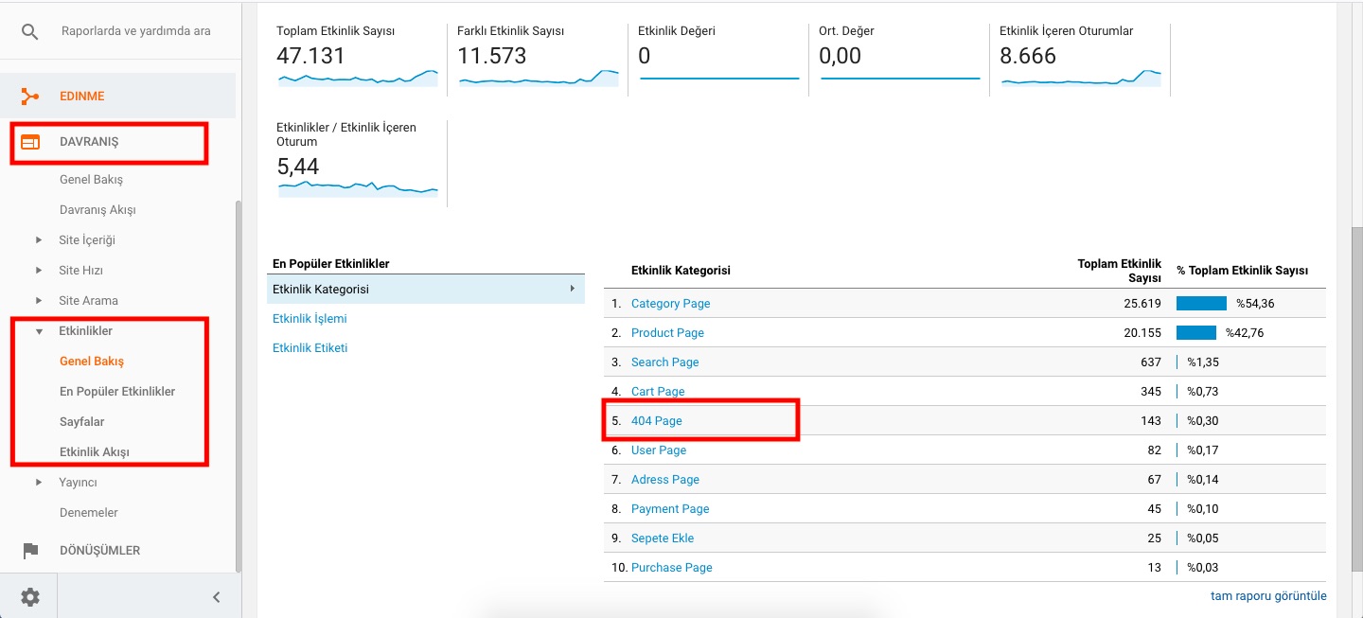Click the %42,76 percentage bar
This screenshot has width=1363, height=618.
tap(1196, 333)
